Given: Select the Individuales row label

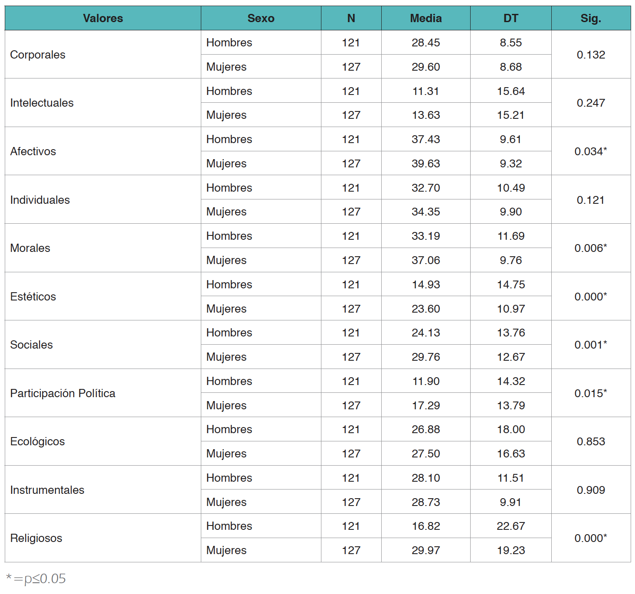Looking at the screenshot, I should click(40, 200).
